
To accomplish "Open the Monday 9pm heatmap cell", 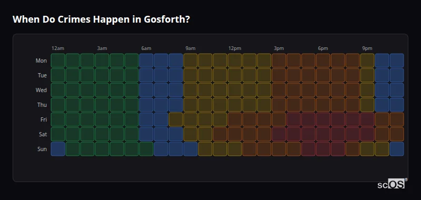I will (367, 61).
